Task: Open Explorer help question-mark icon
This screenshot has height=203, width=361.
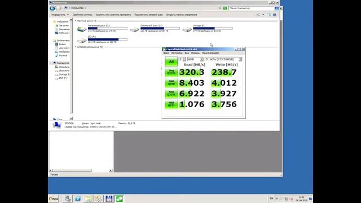Action: tap(275, 15)
